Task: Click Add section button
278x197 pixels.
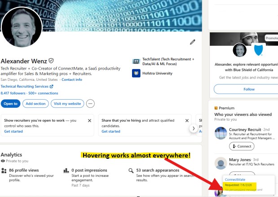Action: pos(35,104)
